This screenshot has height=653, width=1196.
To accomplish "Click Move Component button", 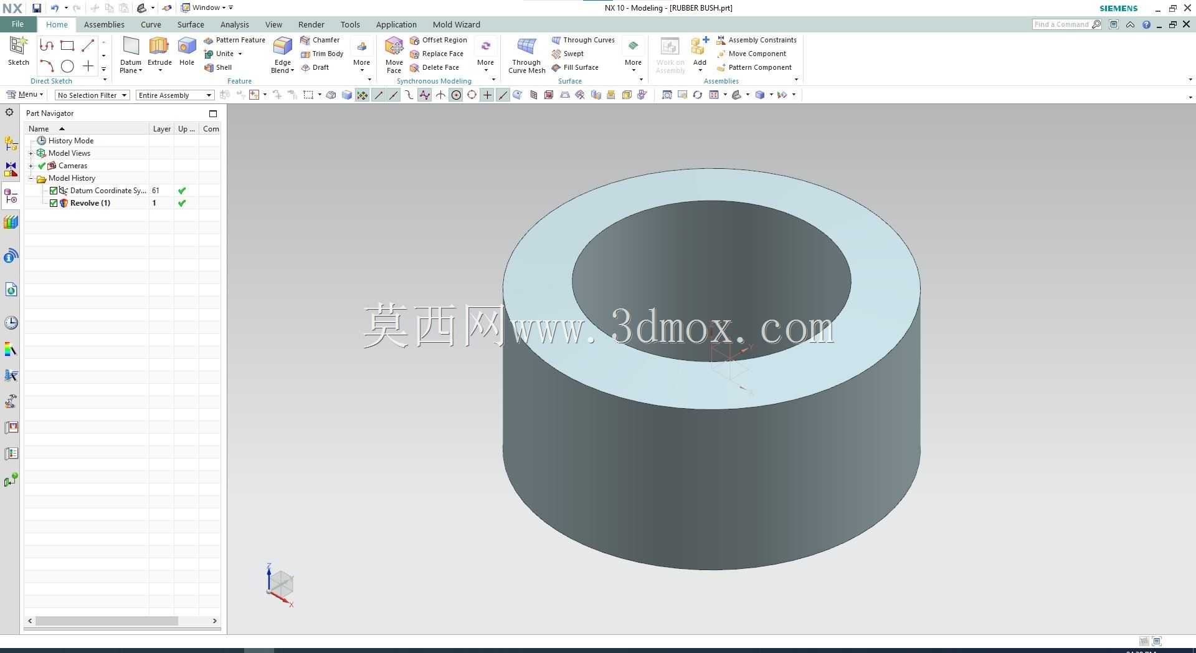I will (751, 54).
